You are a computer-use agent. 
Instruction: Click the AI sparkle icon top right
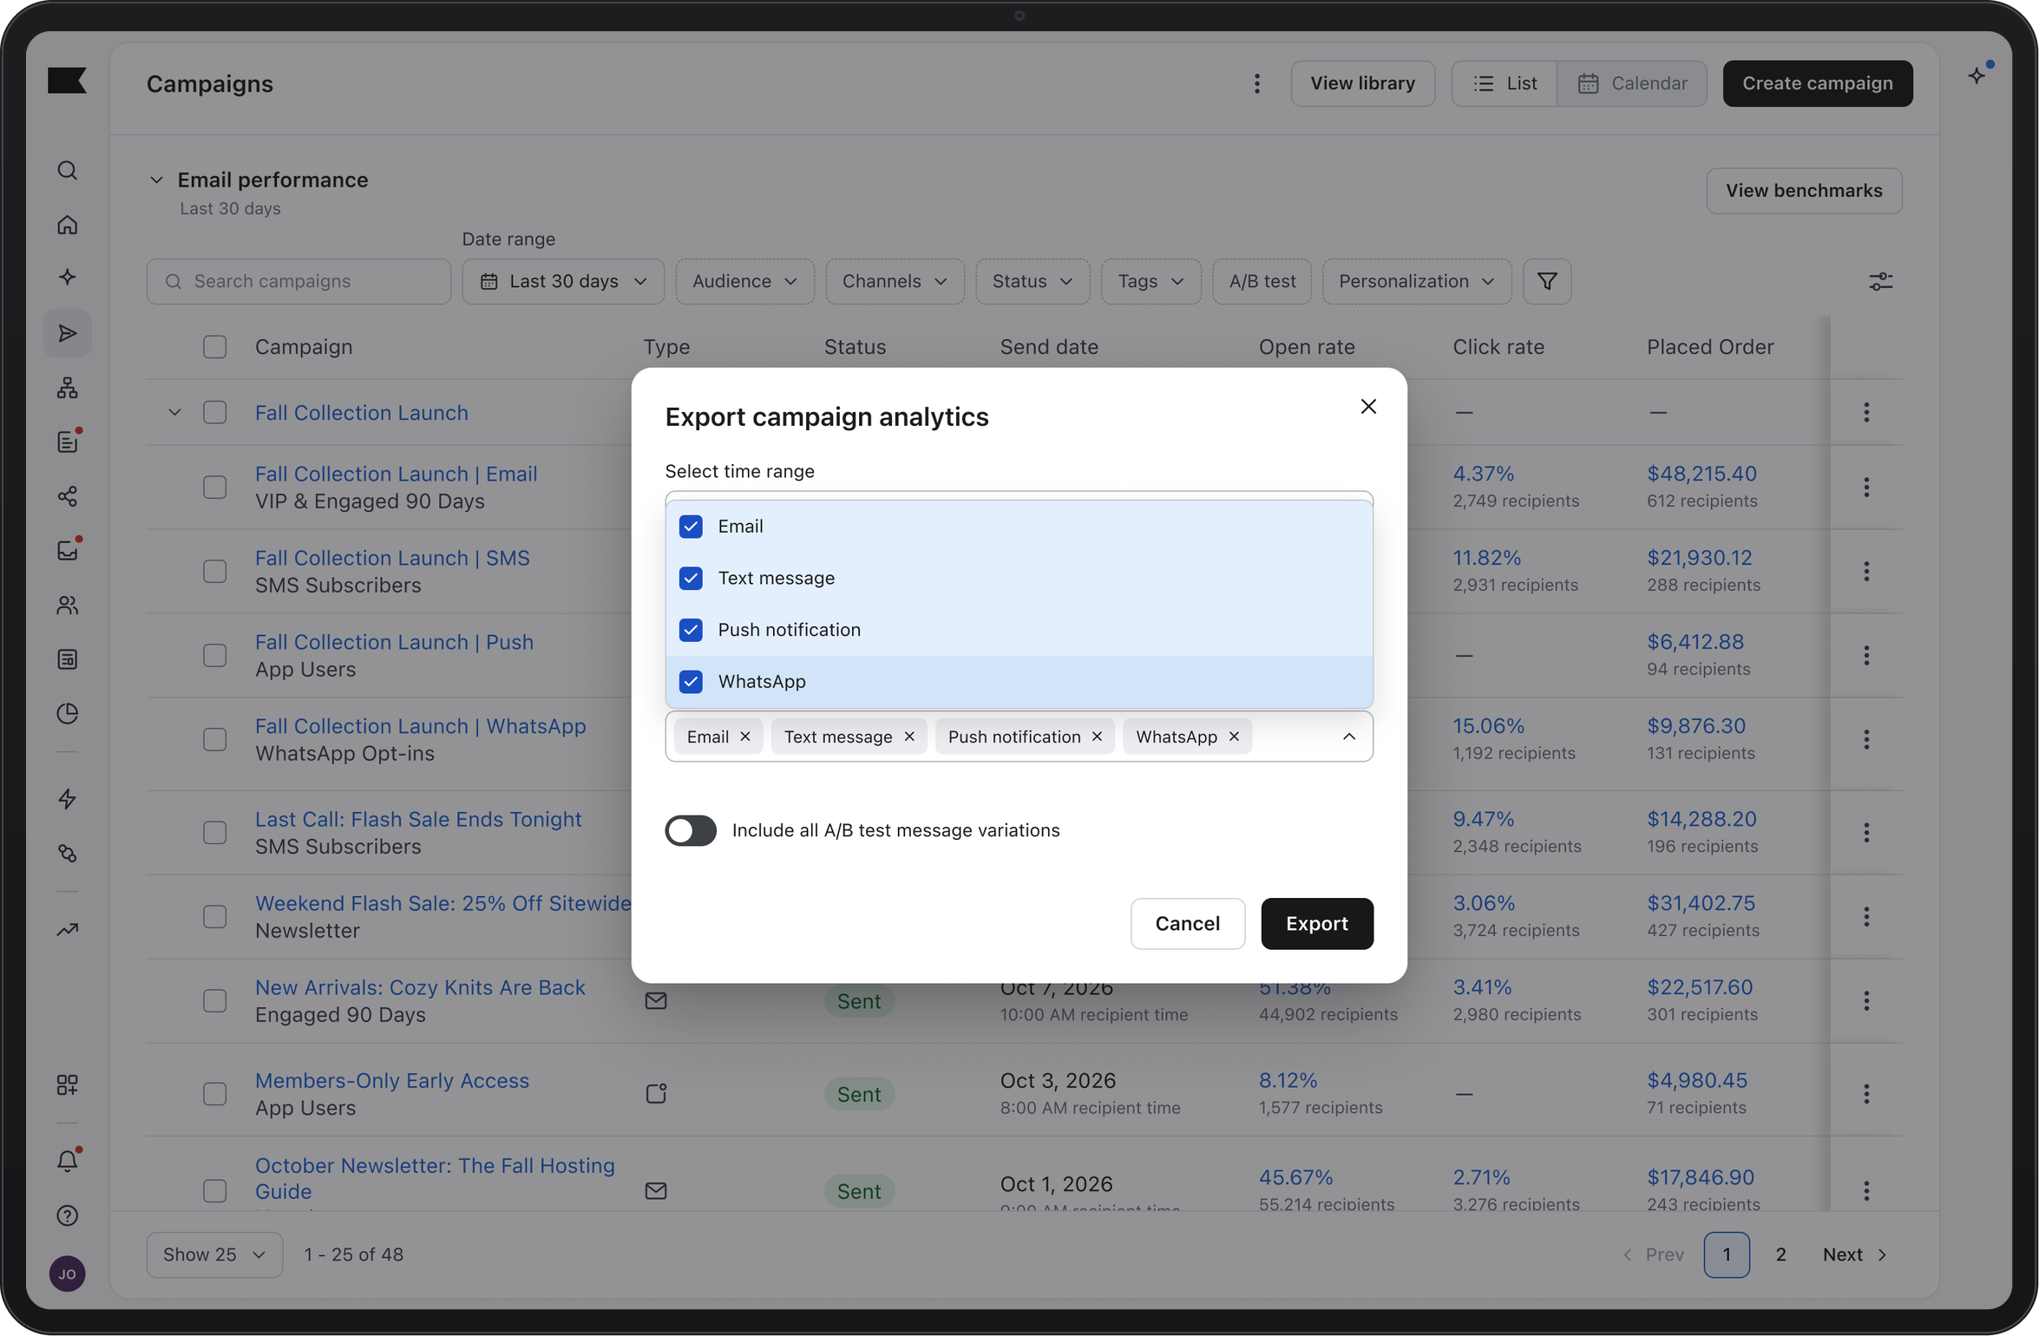point(1977,75)
